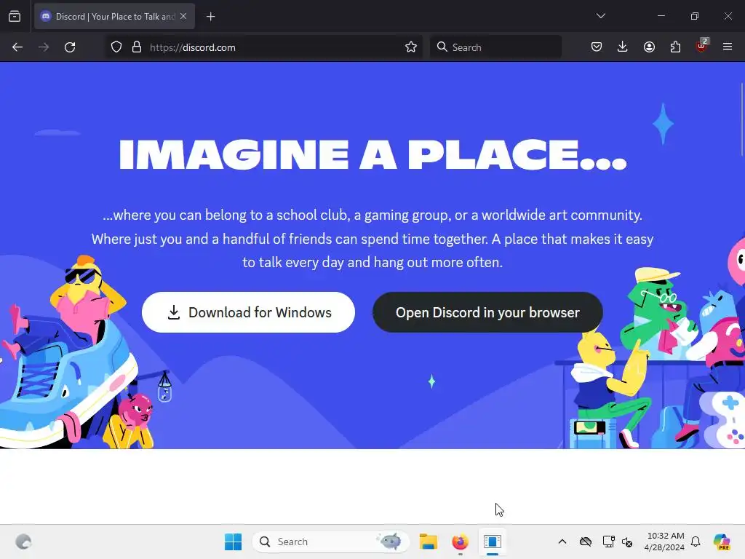Open the Firefox downloads panel
Screen dimensions: 745x559
coord(623,47)
